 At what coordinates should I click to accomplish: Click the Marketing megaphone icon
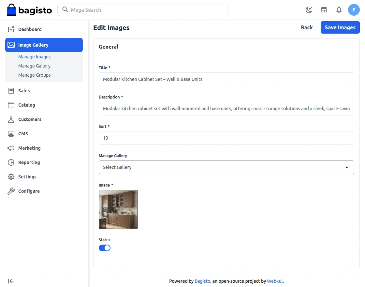pos(11,148)
